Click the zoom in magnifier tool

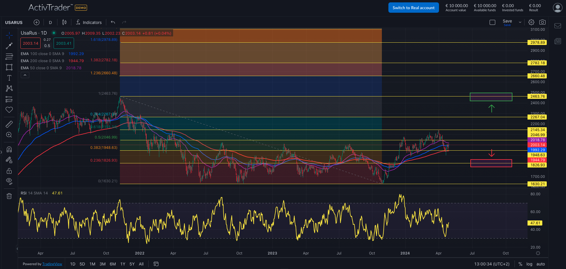pyautogui.click(x=9, y=135)
